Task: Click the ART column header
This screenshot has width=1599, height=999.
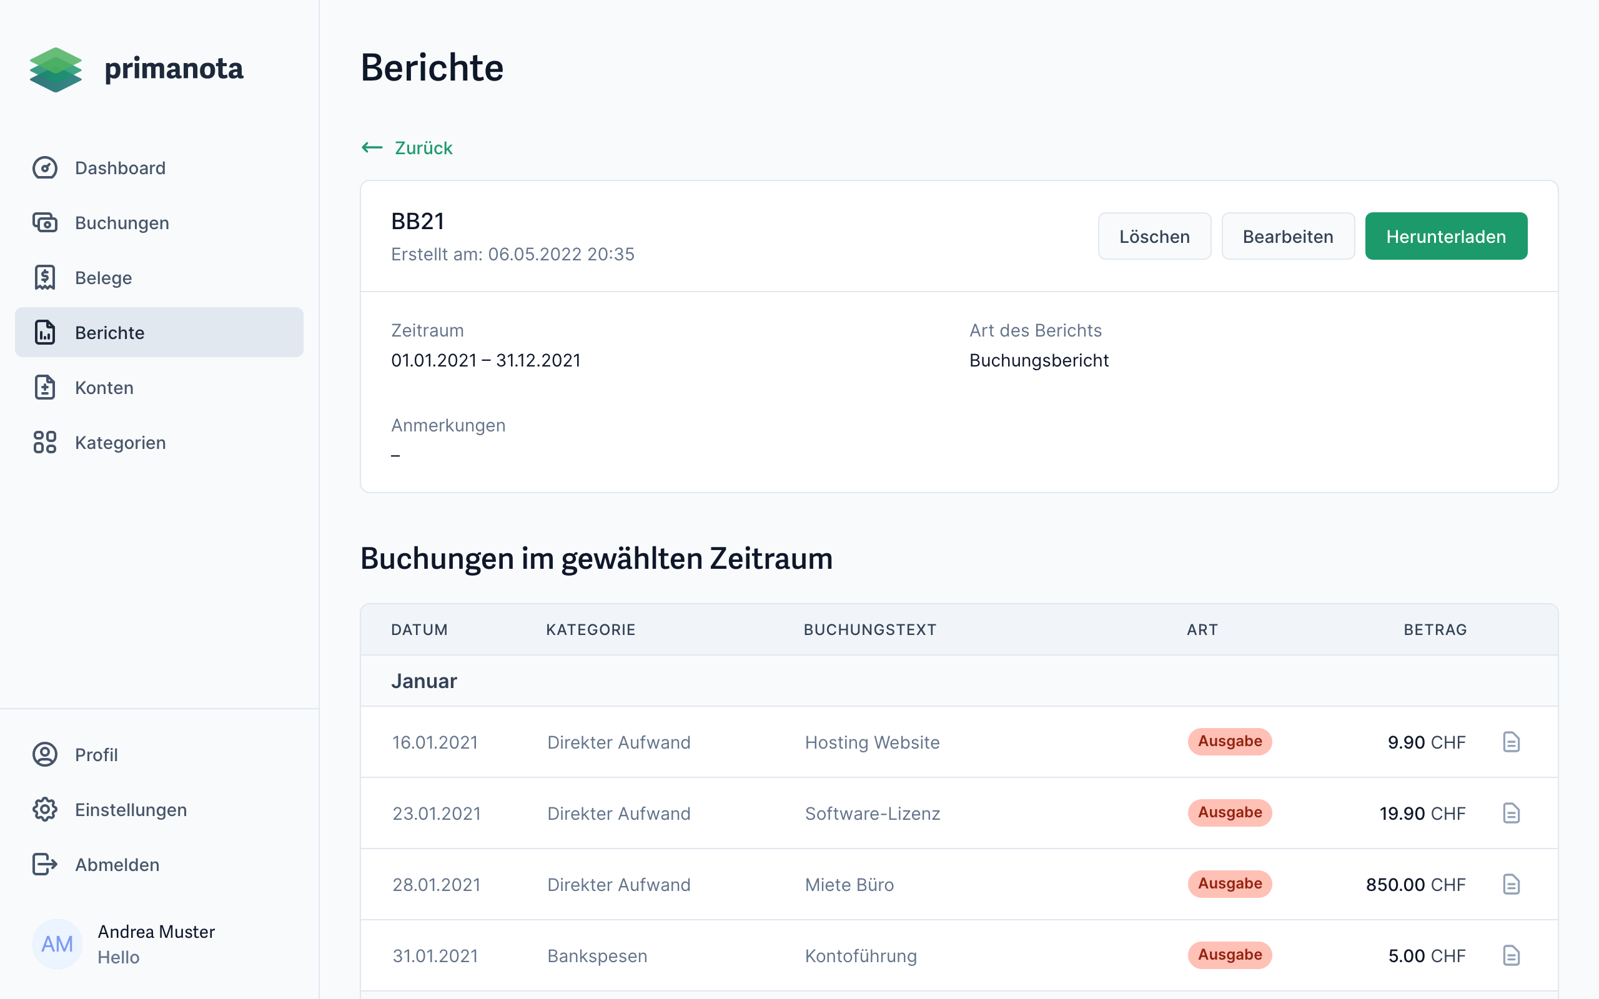Action: tap(1202, 629)
